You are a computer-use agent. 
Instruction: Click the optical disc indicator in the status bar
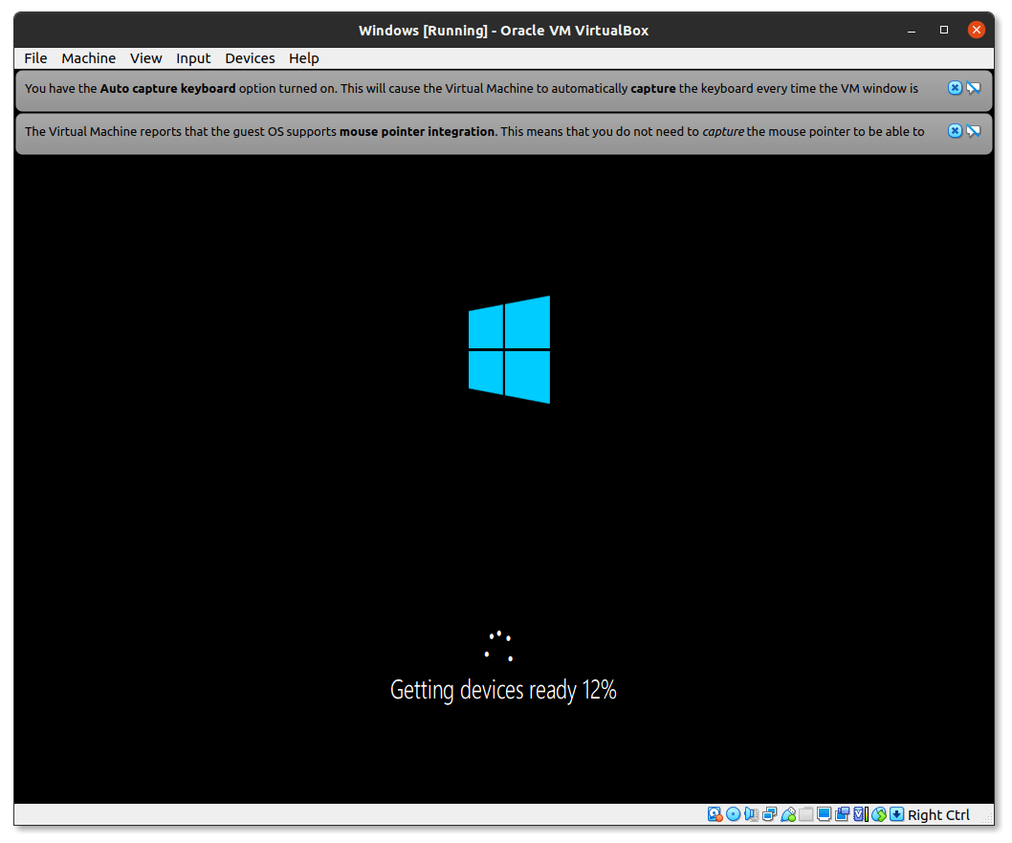734,814
